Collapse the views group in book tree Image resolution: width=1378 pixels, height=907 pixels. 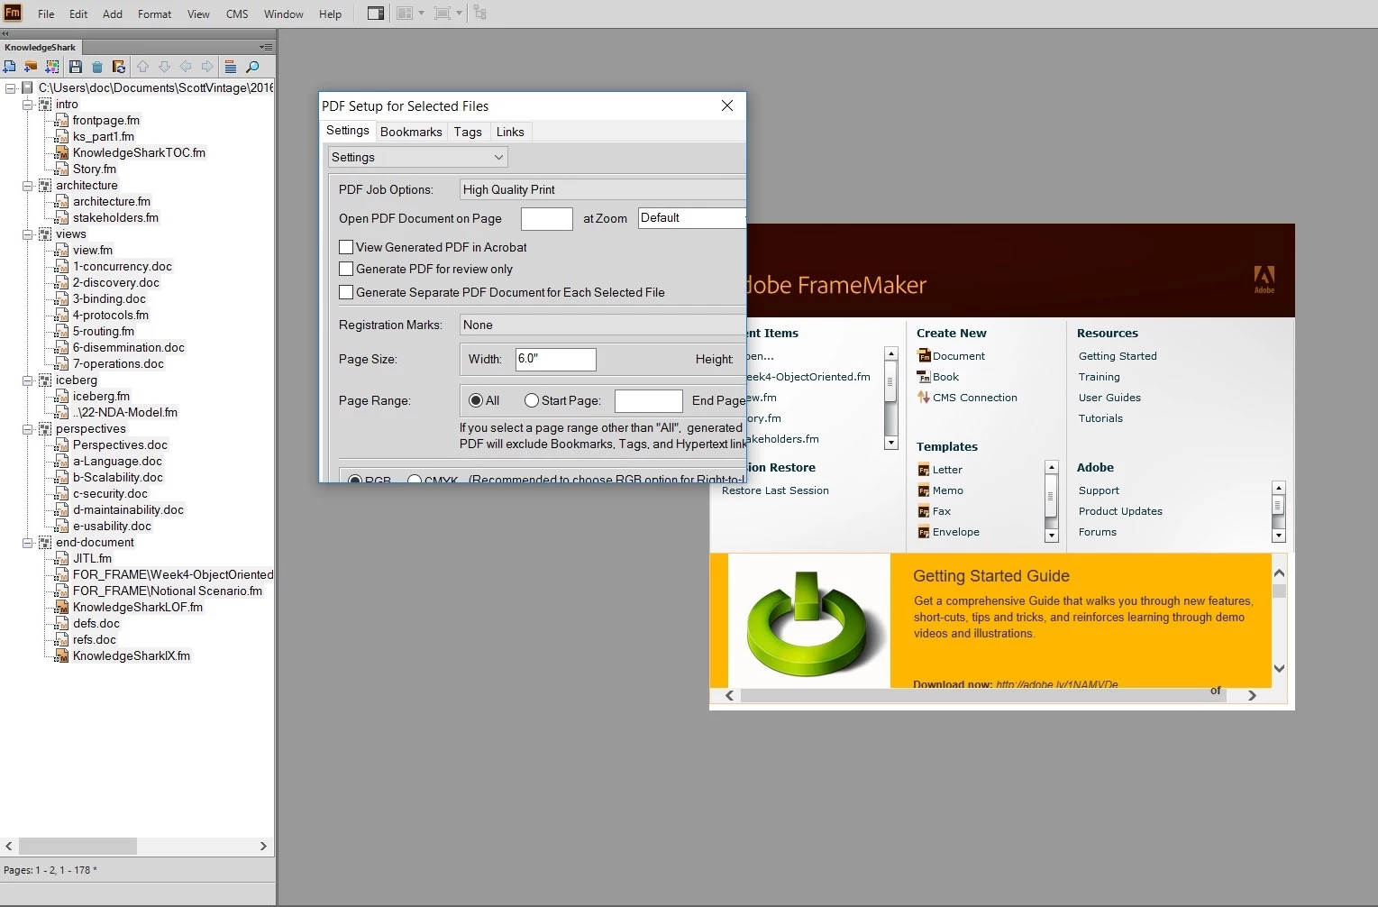pos(27,234)
